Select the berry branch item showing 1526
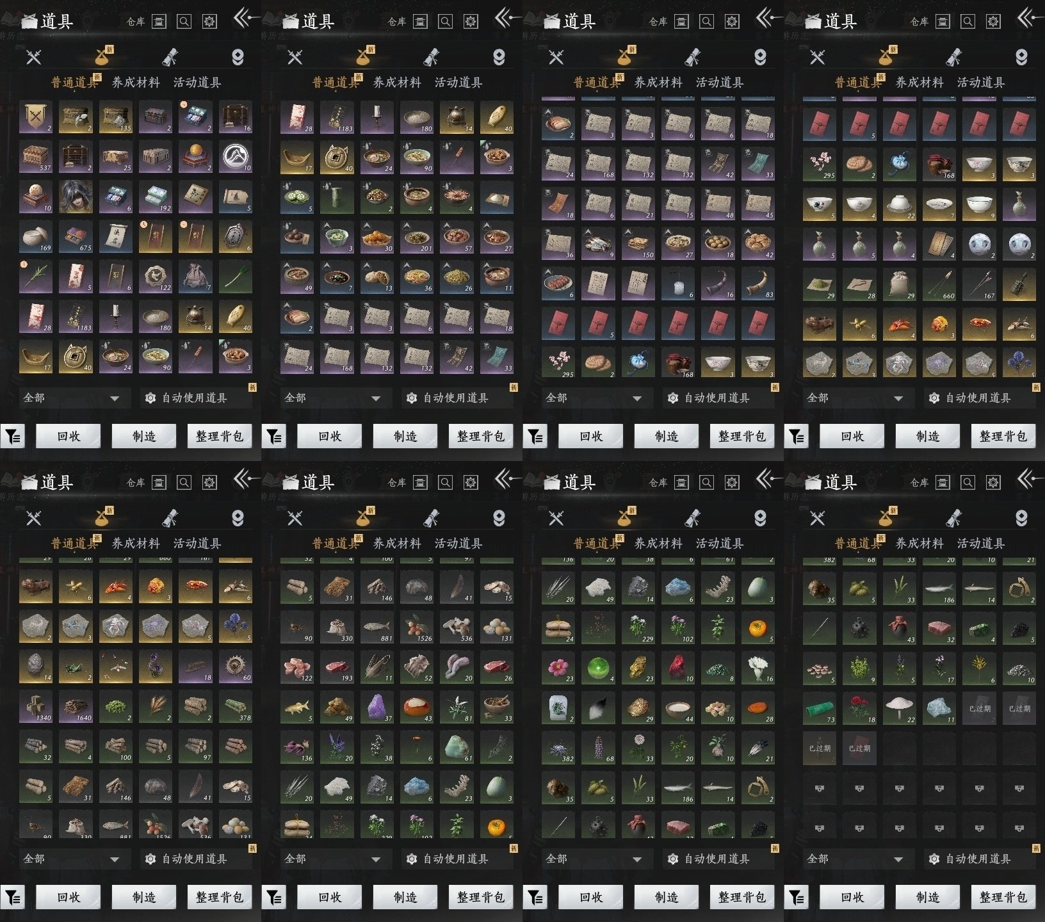Screen dimensions: 1045x922 [417, 626]
